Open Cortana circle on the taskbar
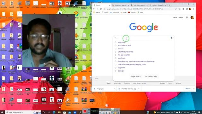Viewport: 202px width, 114px height. pos(44,112)
